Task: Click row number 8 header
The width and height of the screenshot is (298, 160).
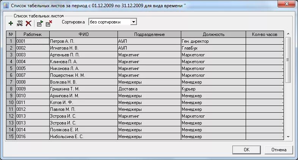Action: [x=11, y=89]
